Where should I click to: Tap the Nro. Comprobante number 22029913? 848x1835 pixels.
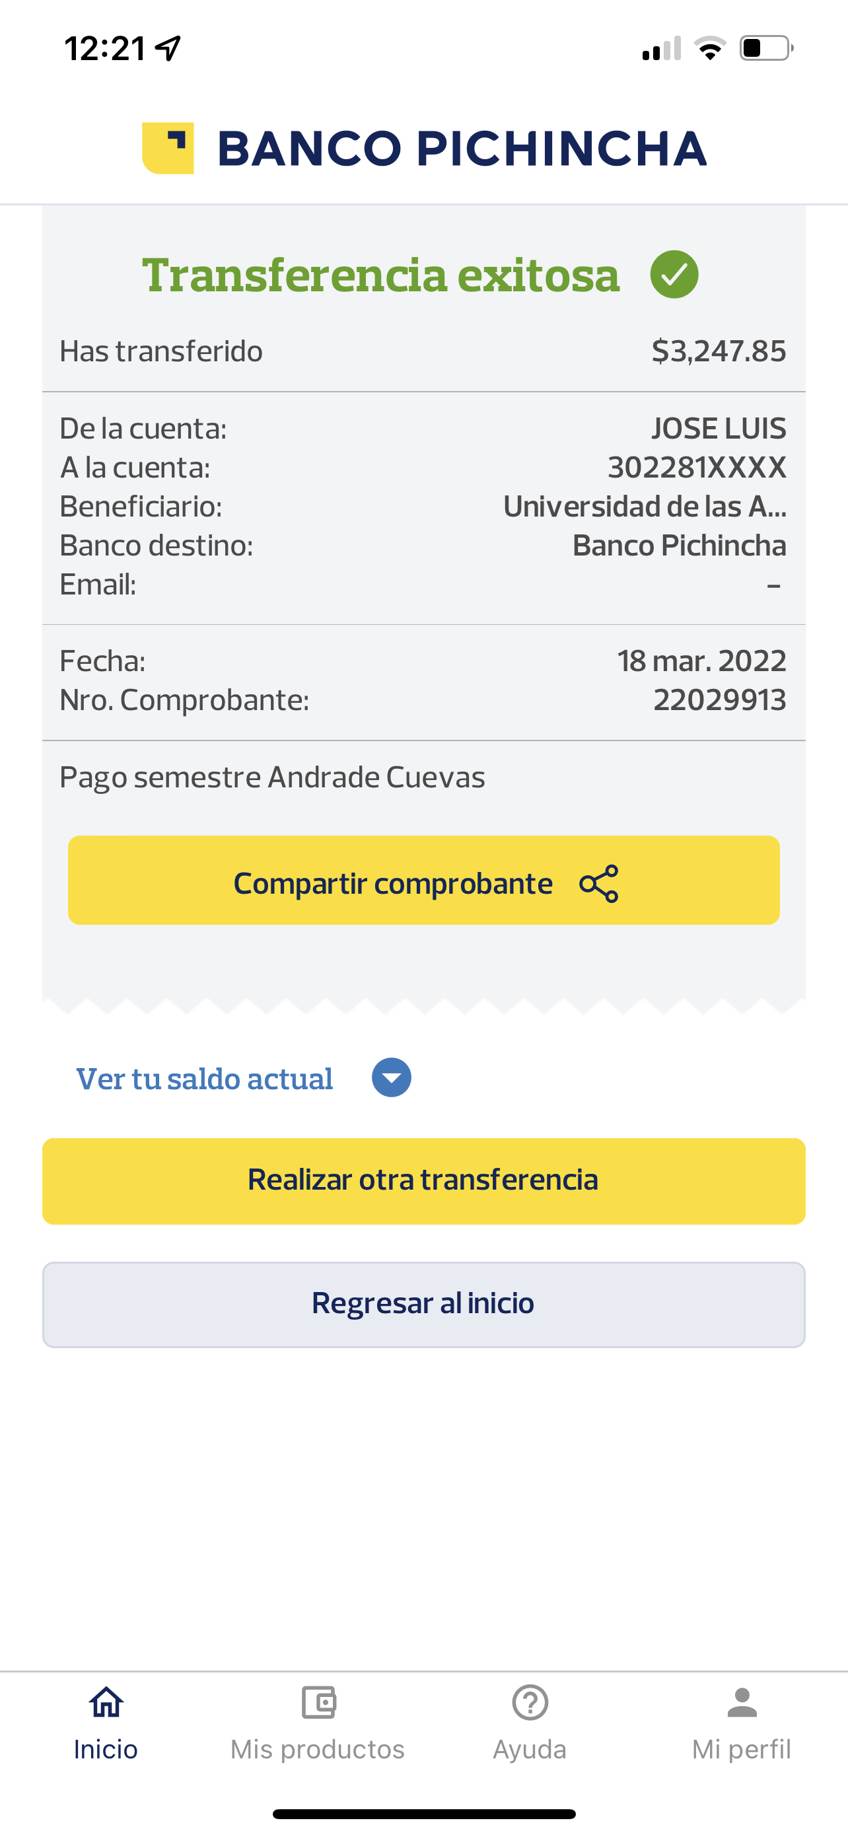719,700
